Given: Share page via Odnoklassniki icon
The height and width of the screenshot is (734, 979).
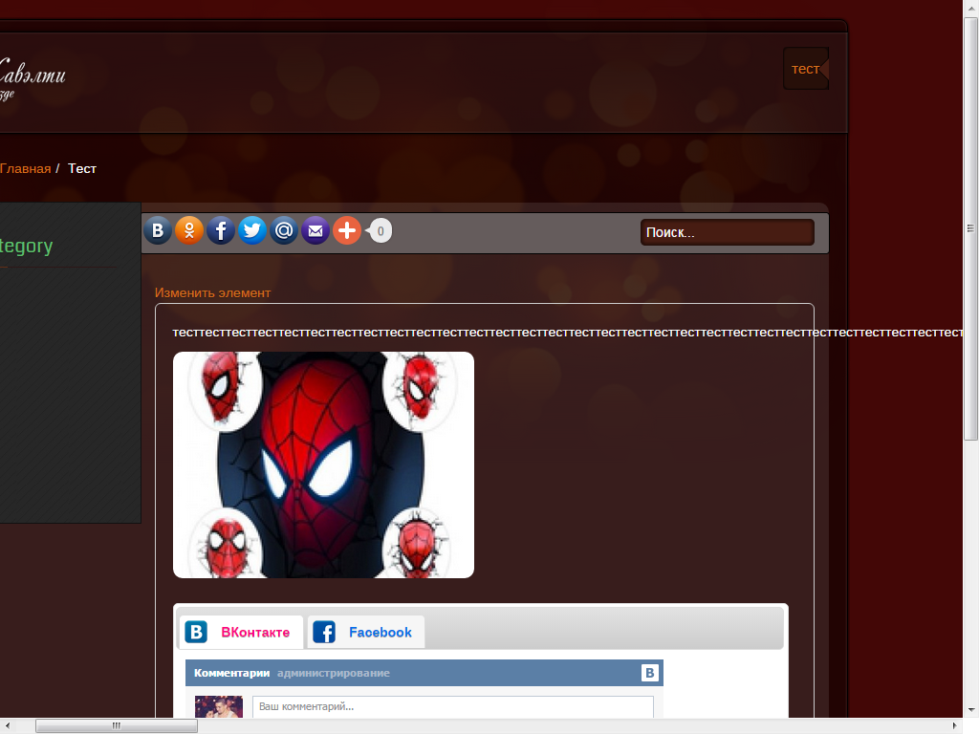Looking at the screenshot, I should [189, 230].
